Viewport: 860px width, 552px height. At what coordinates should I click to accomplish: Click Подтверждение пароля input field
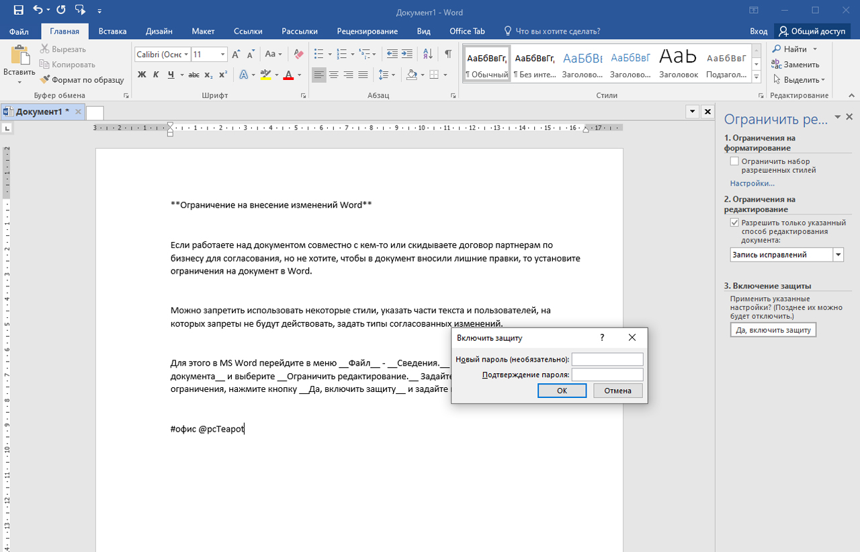[x=607, y=374]
